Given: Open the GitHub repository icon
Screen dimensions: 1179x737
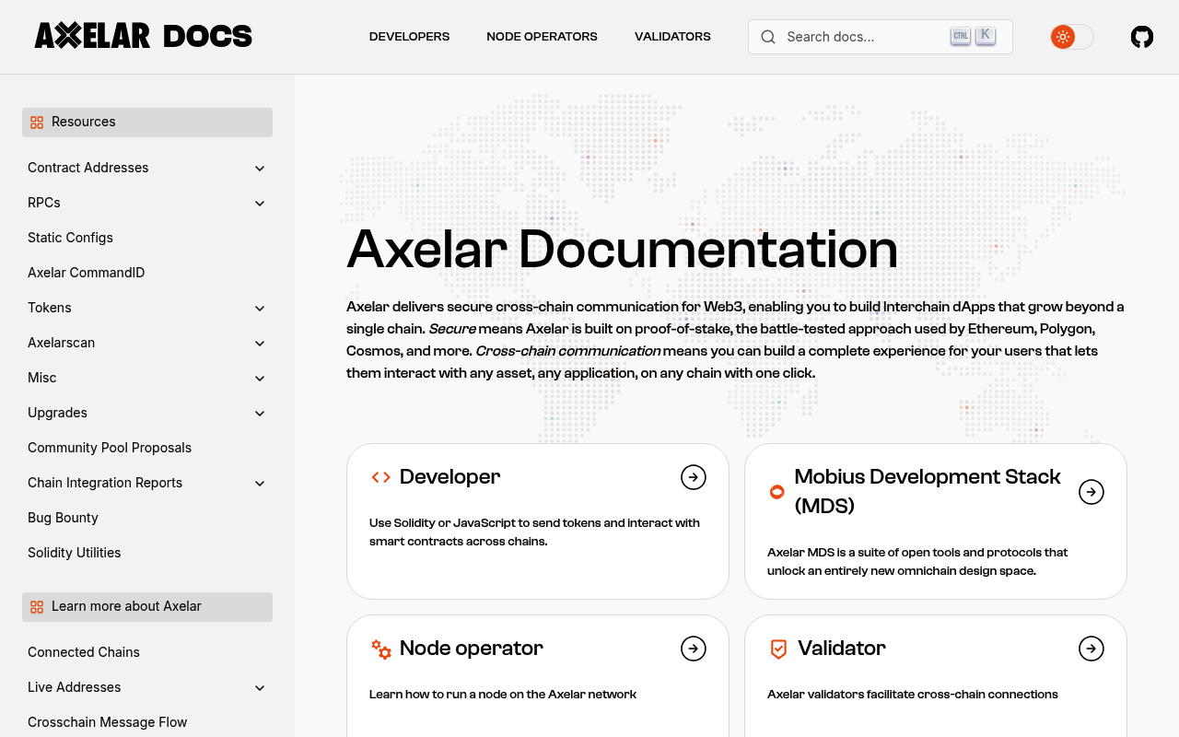Looking at the screenshot, I should (x=1142, y=37).
